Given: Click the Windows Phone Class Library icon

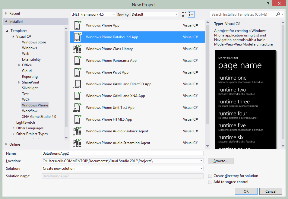Looking at the screenshot, I should [78, 49].
